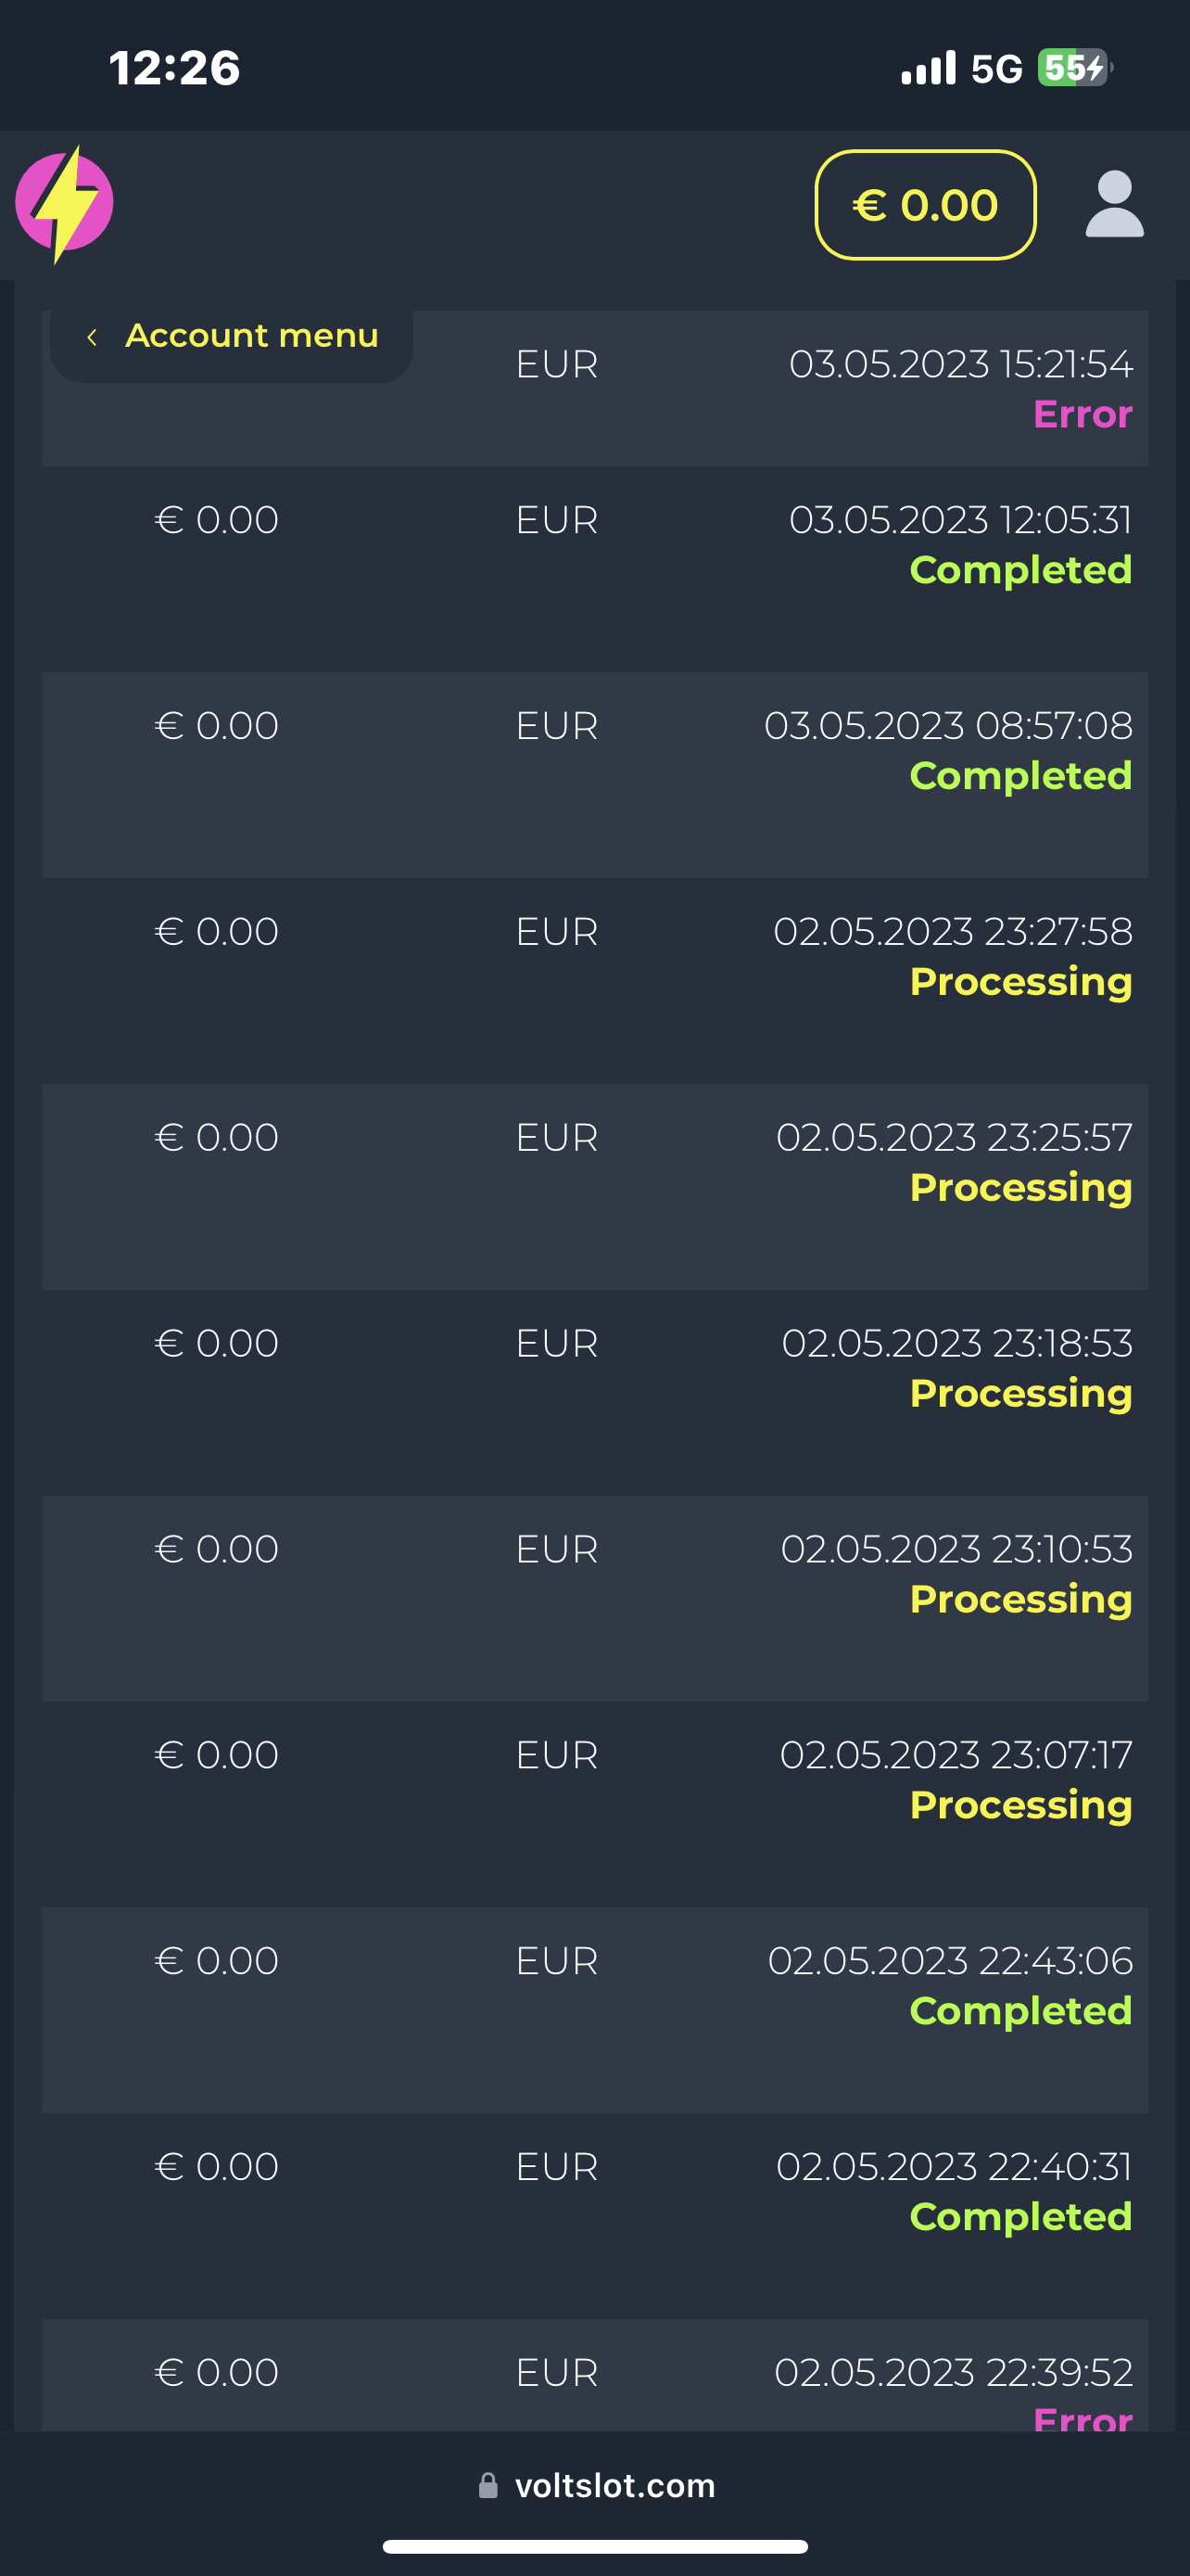Viewport: 1190px width, 2576px height.
Task: Tap the battery charging indicator
Action: (1074, 68)
